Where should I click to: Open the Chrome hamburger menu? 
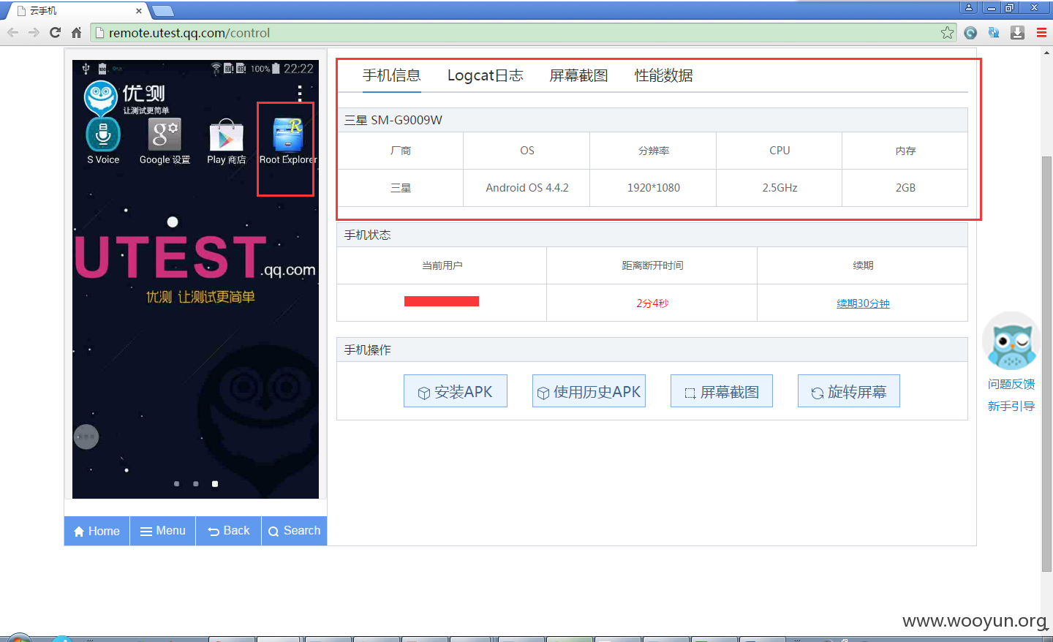point(1041,32)
